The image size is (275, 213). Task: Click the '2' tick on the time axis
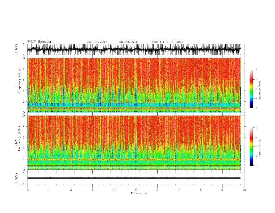pyautogui.click(x=71, y=190)
